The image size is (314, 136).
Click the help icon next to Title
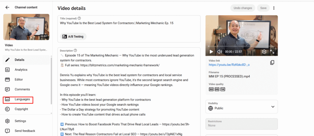pos(79,18)
